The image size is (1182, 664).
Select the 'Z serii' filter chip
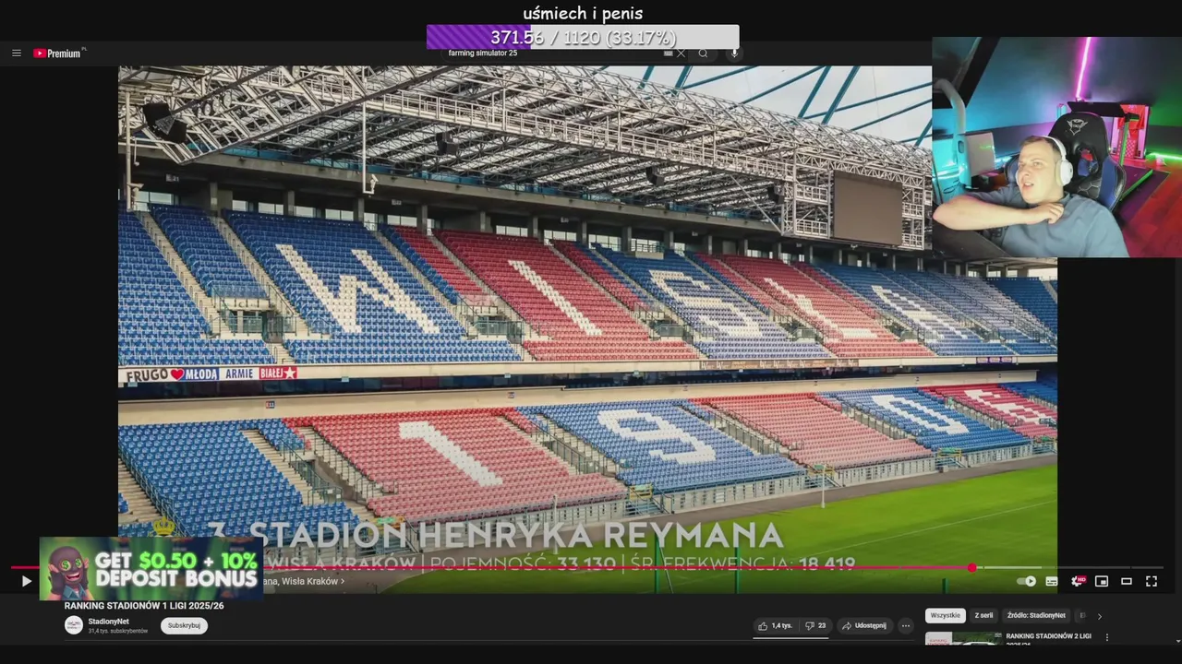[x=984, y=615]
